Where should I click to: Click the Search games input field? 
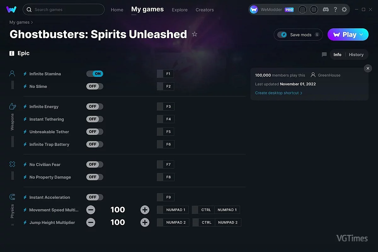(x=66, y=10)
